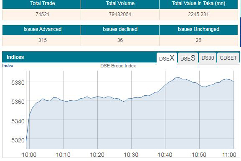Select the declined issues count 36
The height and width of the screenshot is (161, 241).
click(x=120, y=40)
